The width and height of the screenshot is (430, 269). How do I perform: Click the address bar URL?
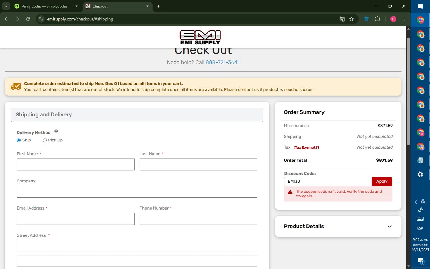tap(80, 19)
